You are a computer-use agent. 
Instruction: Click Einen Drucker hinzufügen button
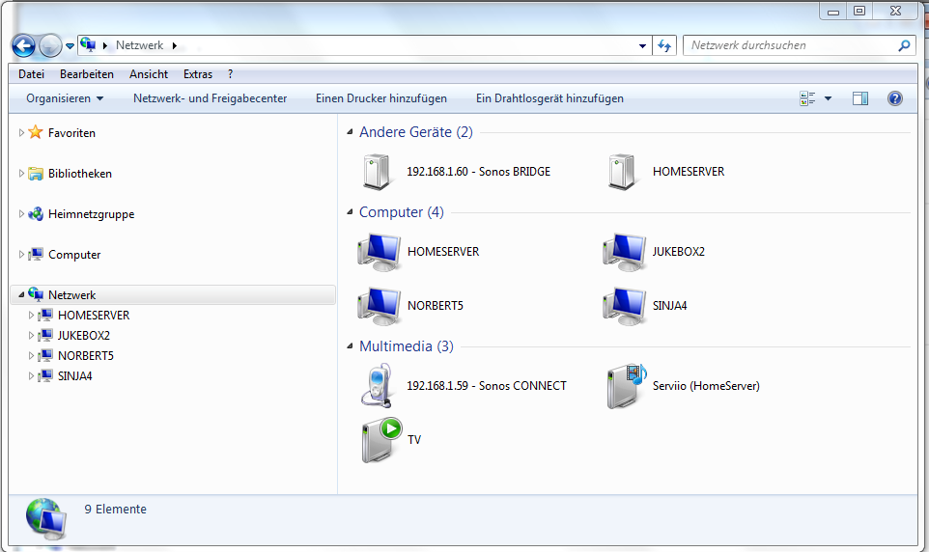point(380,98)
